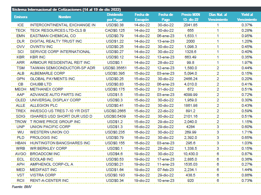
Task: Select 'EASTMAN CHEMICAL CO' name cell
Action: 53,36
